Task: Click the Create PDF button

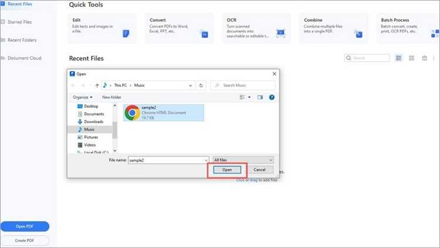Action: (25, 240)
